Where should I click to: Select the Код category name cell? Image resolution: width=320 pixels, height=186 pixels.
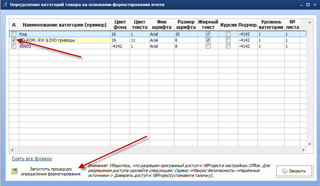tap(65, 34)
